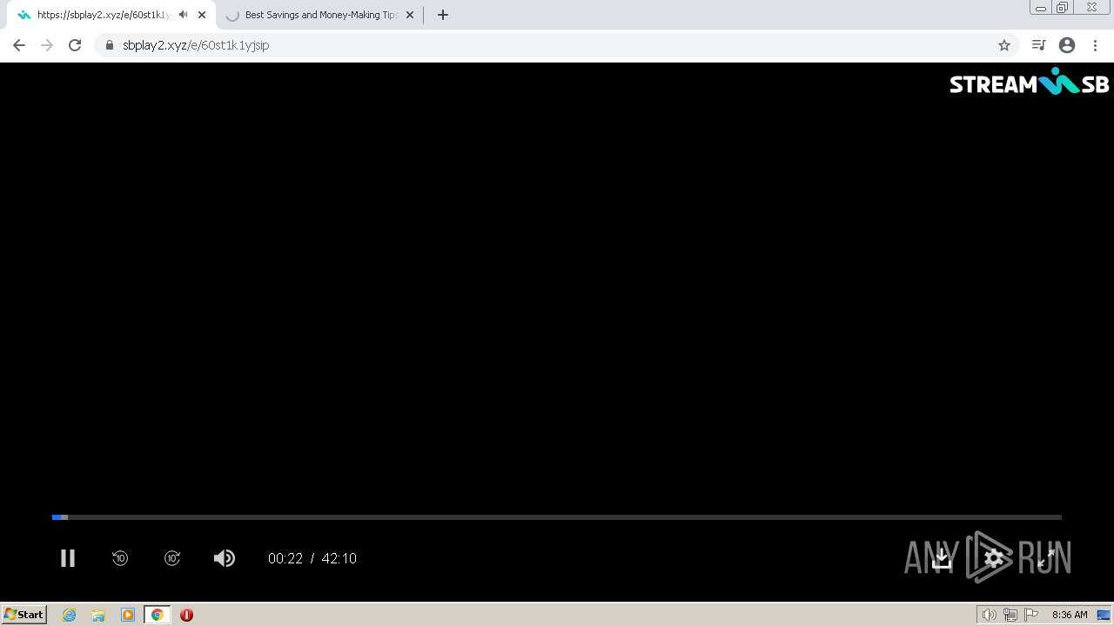
Task: Open the Windows Start menu
Action: coord(24,615)
